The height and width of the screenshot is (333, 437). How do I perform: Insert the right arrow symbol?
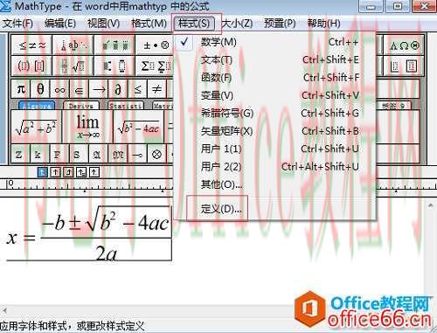[99, 89]
